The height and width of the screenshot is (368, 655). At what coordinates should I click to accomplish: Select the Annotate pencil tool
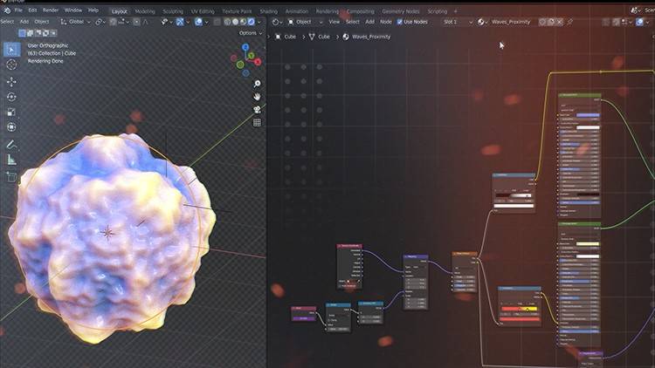coord(11,144)
